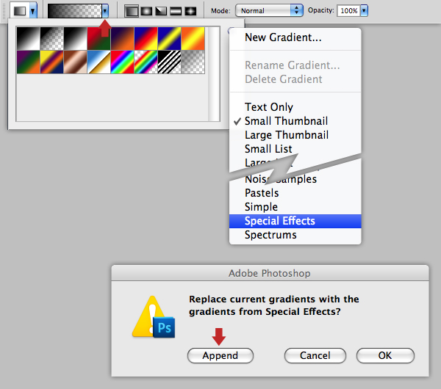This screenshot has width=441, height=389.
Task: Select the Reflected Gradient style icon
Action: click(x=176, y=11)
